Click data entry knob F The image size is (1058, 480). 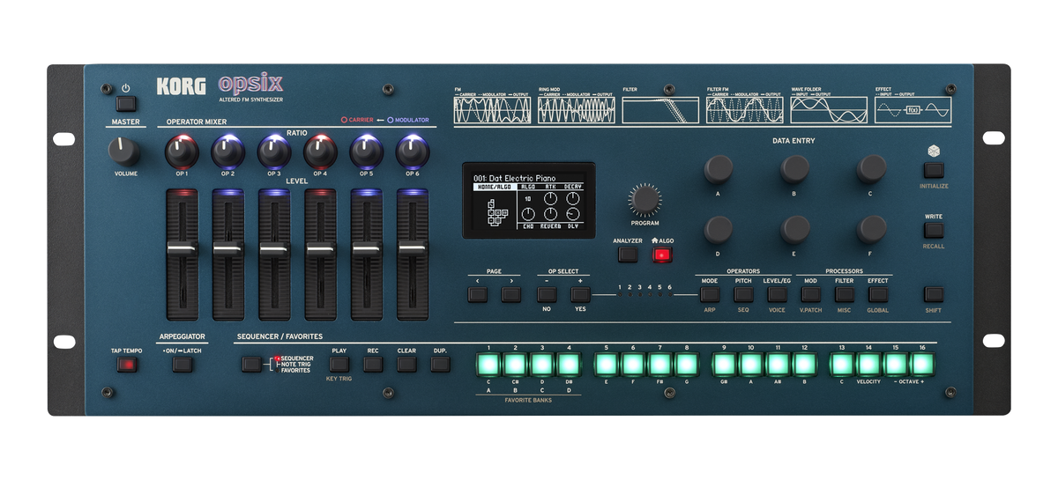pyautogui.click(x=871, y=230)
